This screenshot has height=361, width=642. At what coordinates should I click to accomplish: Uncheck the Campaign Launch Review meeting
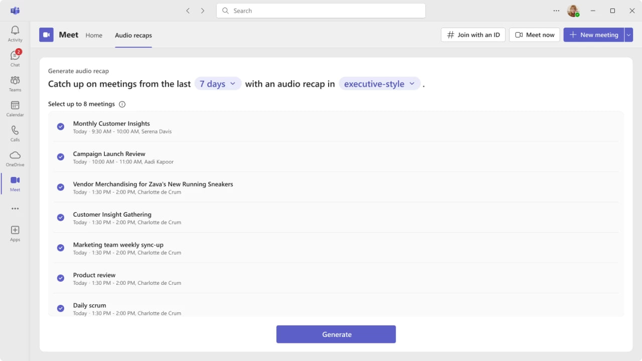[x=60, y=156]
